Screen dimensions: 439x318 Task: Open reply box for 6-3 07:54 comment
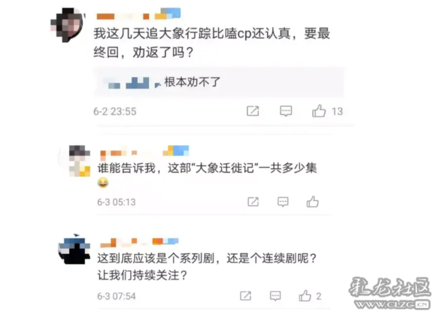pyautogui.click(x=275, y=296)
